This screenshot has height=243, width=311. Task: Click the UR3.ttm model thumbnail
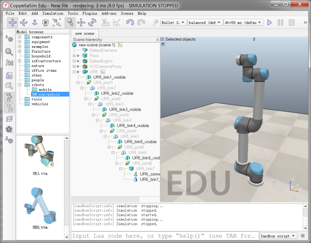point(40,151)
